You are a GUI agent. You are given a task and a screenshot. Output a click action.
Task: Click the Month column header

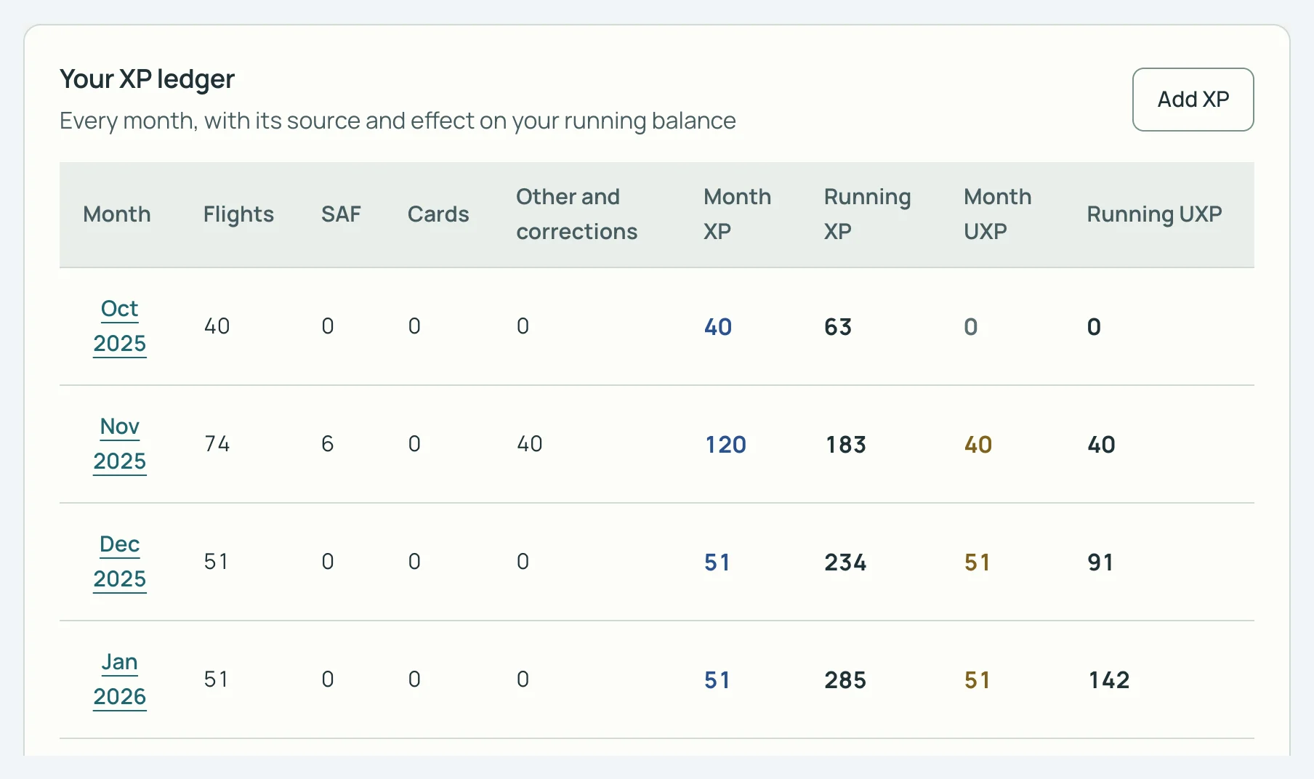117,214
